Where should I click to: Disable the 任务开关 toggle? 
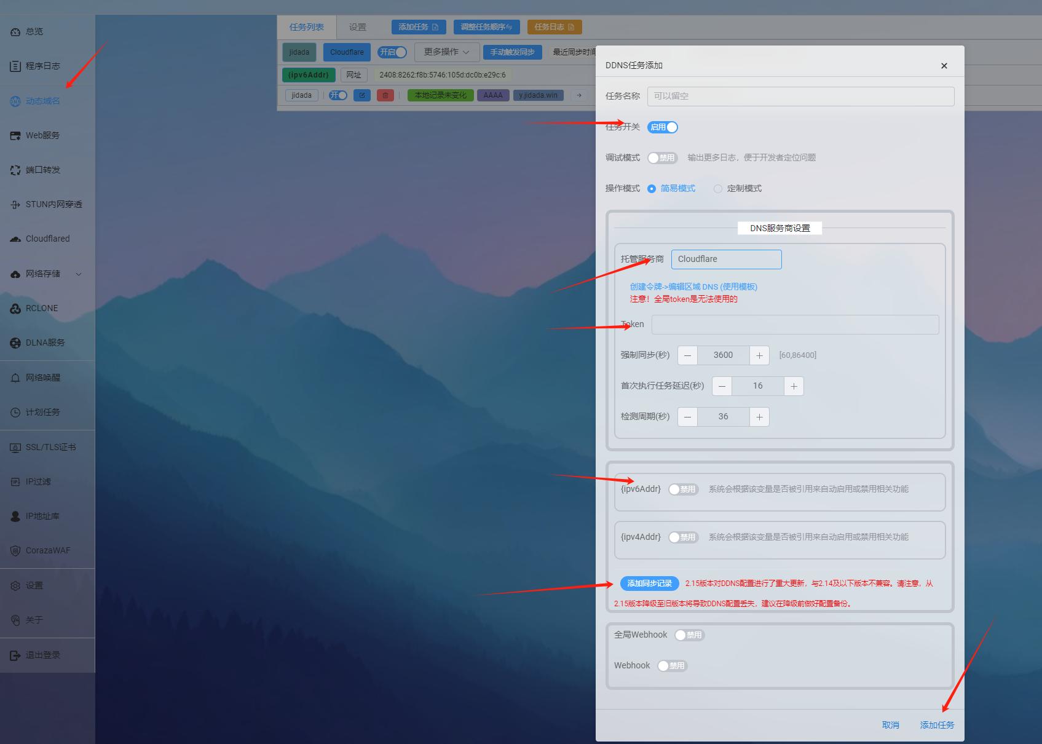pyautogui.click(x=663, y=127)
